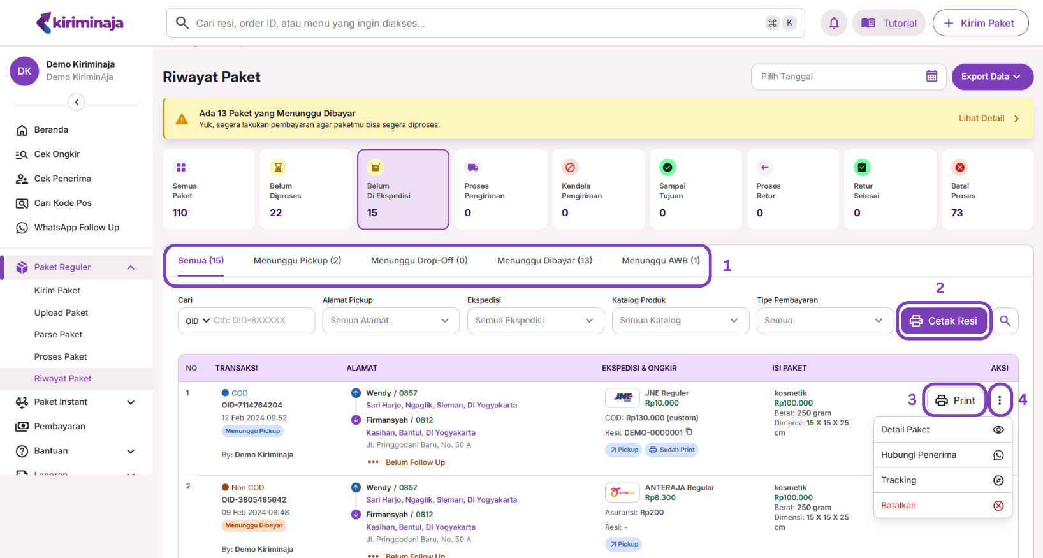Click the Cetak Resi button
1043x558 pixels.
coord(944,321)
